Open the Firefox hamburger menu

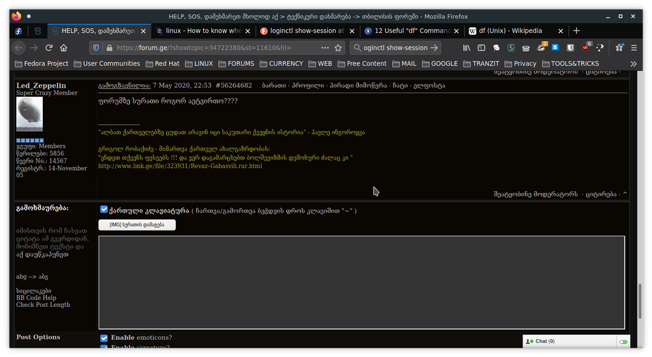coord(634,48)
